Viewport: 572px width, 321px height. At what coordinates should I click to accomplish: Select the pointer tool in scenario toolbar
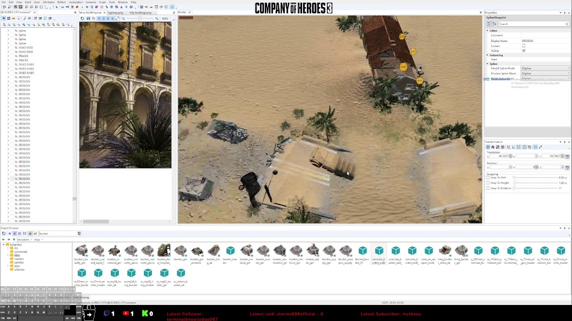pos(4,18)
